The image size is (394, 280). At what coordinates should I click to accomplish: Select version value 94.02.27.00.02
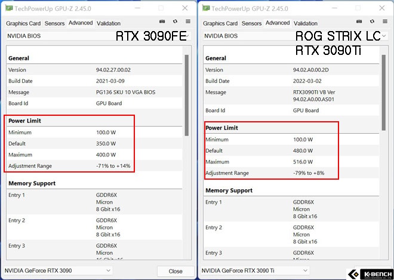pyautogui.click(x=113, y=70)
